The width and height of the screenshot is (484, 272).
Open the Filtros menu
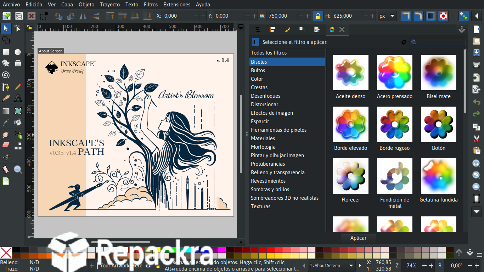(x=151, y=5)
